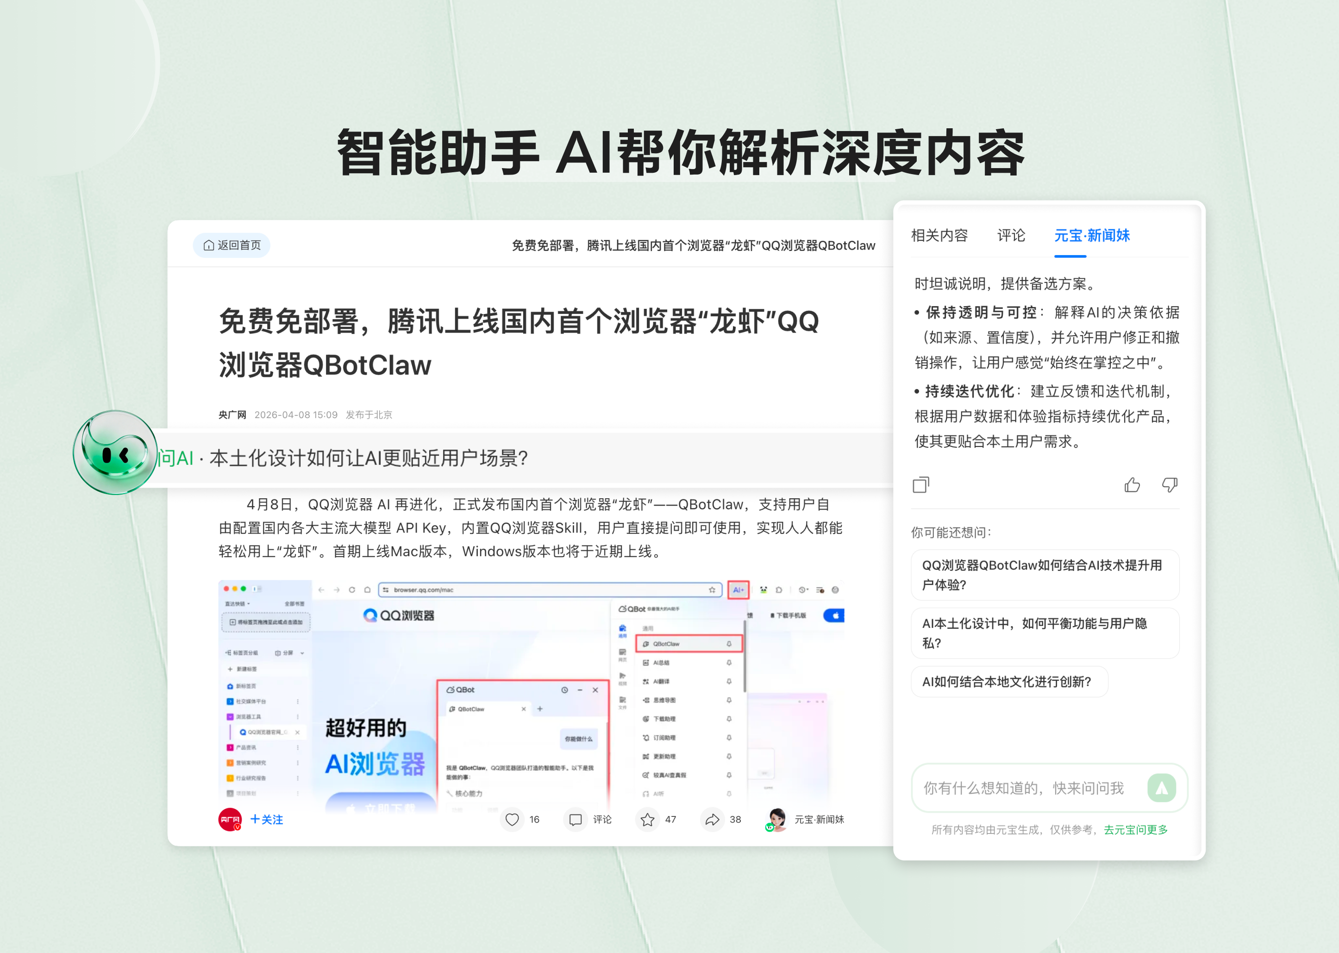This screenshot has width=1339, height=953.
Task: Open 央广网 red avatar at article bottom
Action: click(x=230, y=819)
